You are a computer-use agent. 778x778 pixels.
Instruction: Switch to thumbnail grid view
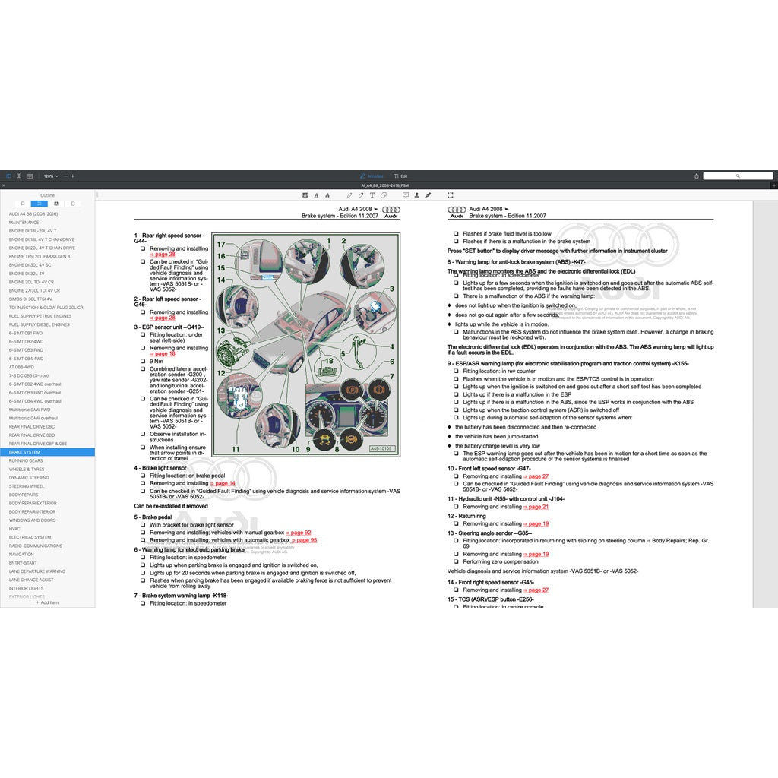coord(19,176)
